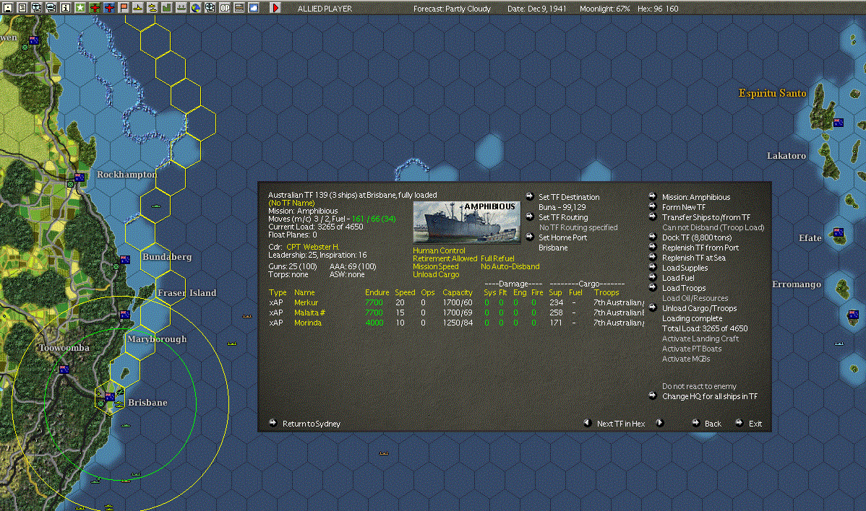Toggle Human Control setting

439,250
